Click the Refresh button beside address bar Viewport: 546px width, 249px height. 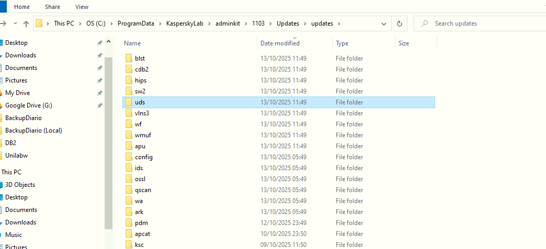(400, 23)
